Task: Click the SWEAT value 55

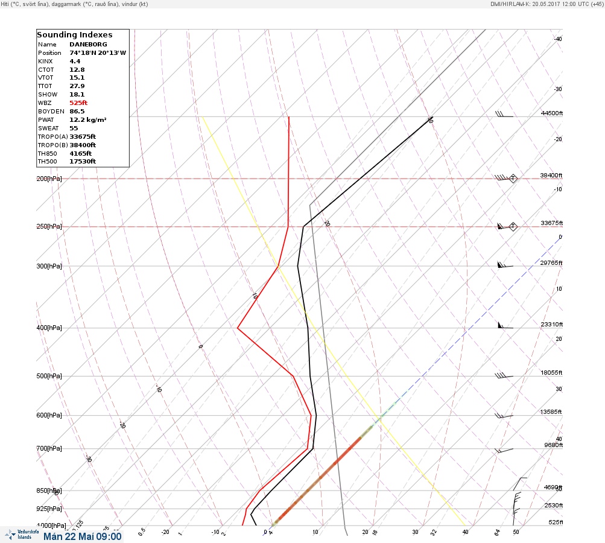Action: point(74,128)
